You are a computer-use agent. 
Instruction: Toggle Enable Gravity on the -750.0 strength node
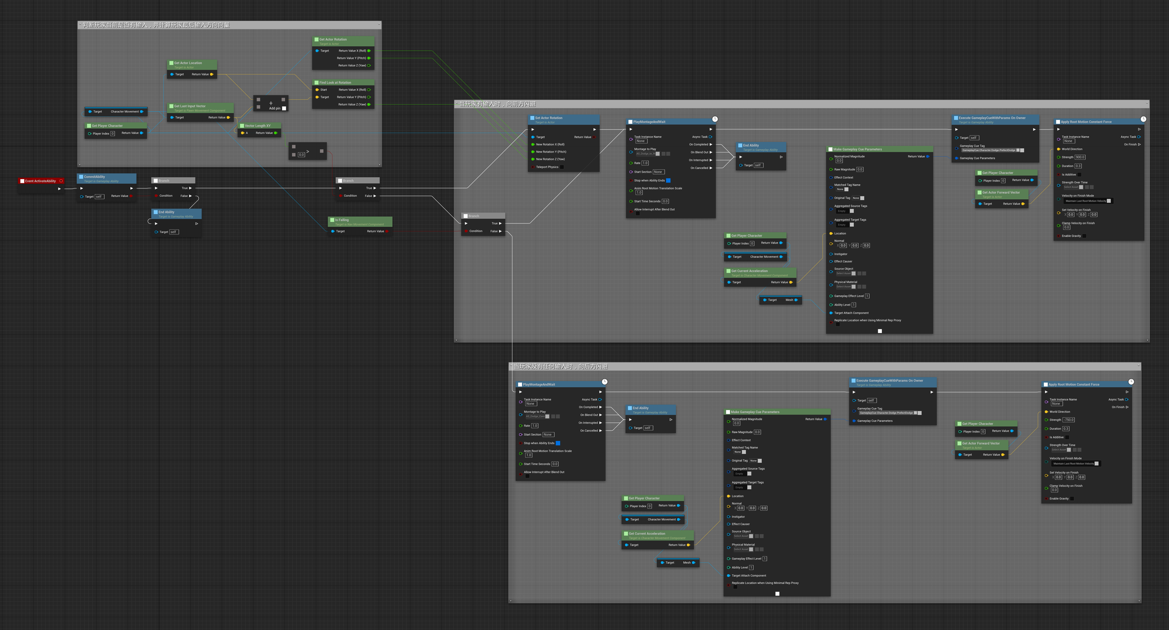tap(1072, 499)
